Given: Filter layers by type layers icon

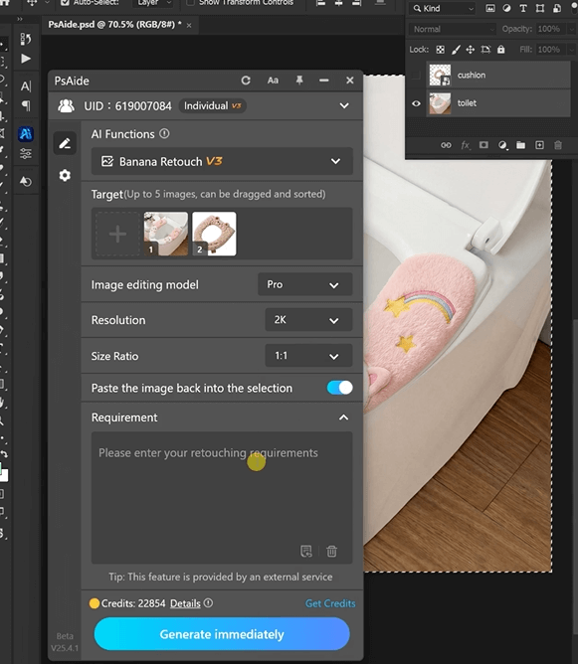Looking at the screenshot, I should point(523,8).
